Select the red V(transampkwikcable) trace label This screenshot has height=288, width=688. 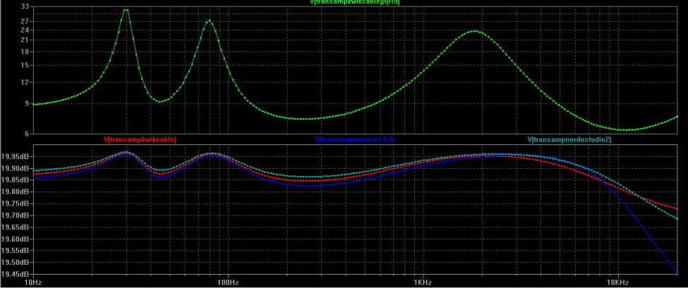point(140,140)
